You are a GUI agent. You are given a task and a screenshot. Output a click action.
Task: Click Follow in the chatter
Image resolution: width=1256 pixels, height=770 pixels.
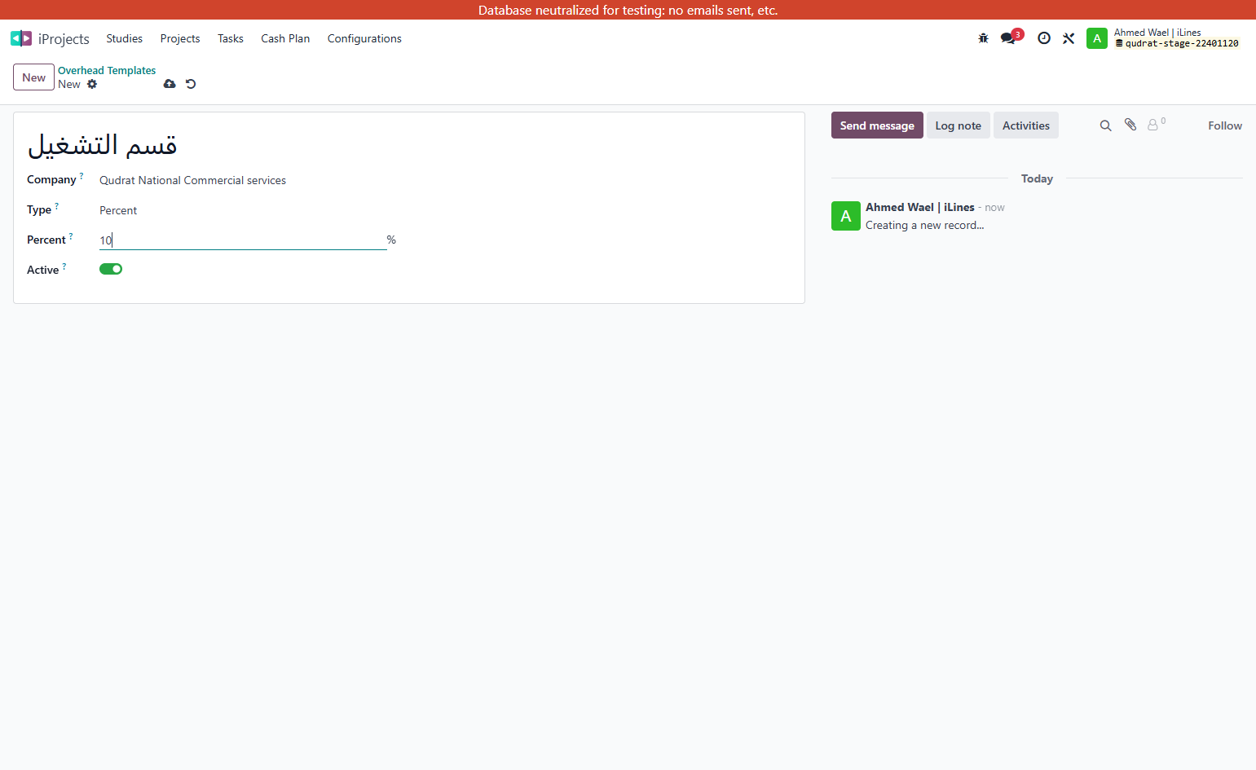1225,125
